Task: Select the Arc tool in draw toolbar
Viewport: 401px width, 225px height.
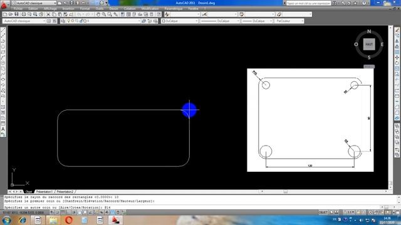Action: tap(3, 57)
